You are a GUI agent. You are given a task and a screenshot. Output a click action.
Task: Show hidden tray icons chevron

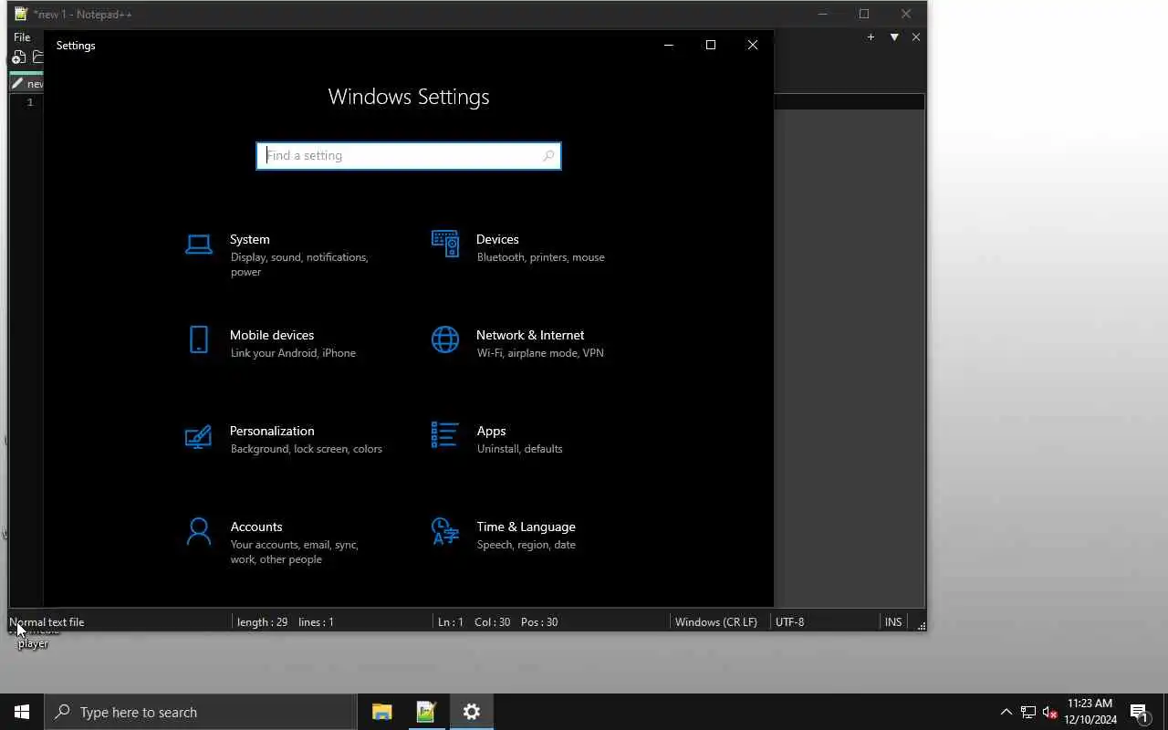[x=1006, y=712]
